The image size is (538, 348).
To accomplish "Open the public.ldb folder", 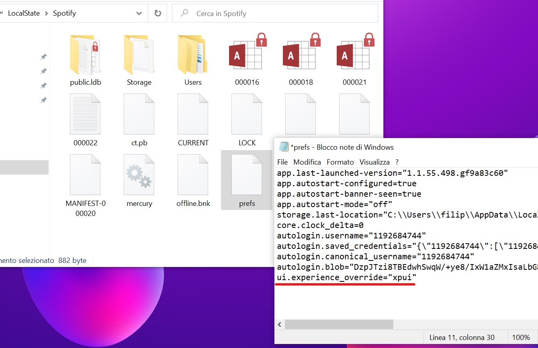I will point(85,59).
